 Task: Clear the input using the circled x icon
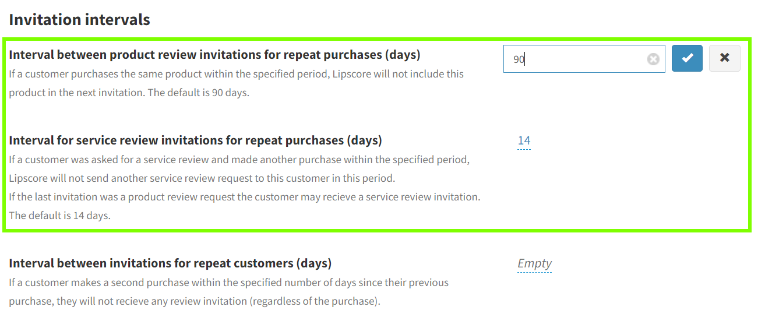(653, 59)
